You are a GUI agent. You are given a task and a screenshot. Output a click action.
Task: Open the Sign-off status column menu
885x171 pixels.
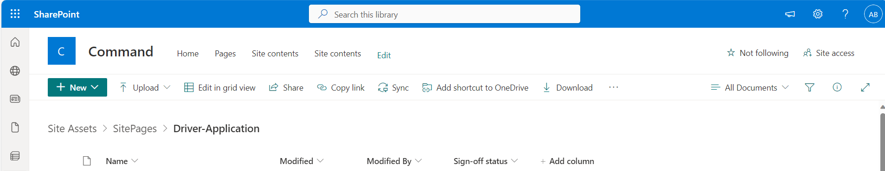(486, 161)
